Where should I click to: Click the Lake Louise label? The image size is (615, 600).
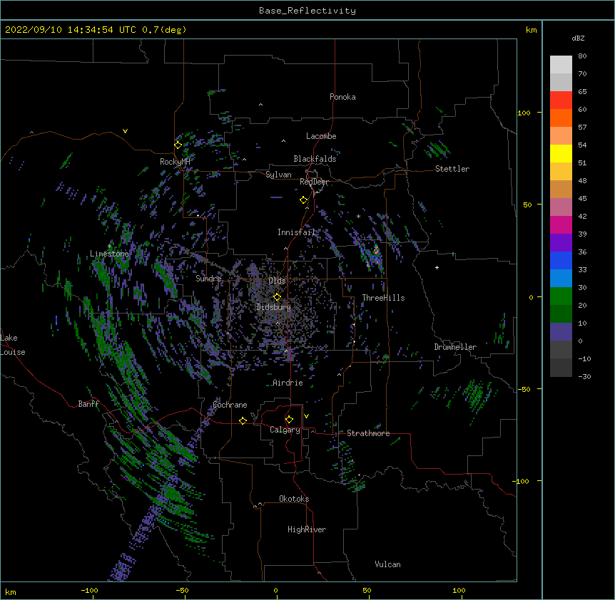(x=13, y=345)
